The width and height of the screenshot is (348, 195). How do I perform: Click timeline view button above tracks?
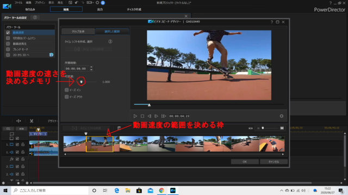coord(21,128)
